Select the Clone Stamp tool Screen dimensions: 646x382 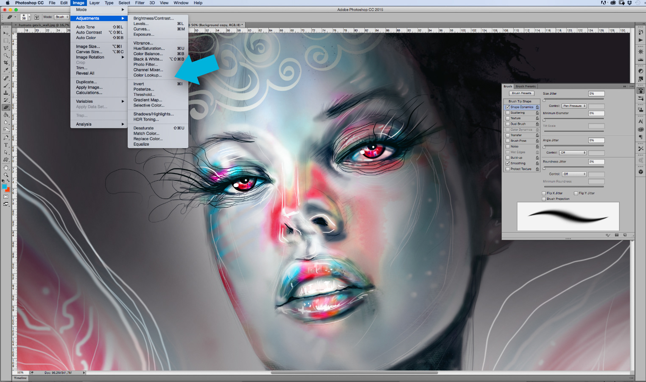6,93
